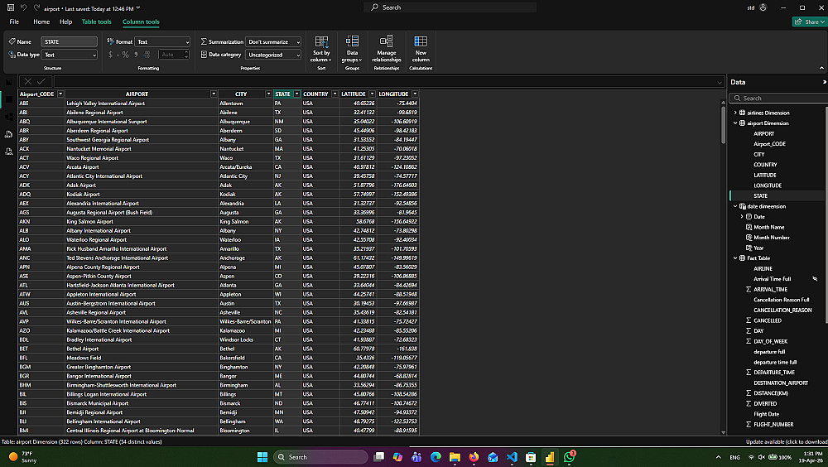Open Manage relationships dialog
Viewport: 828px width, 467px height.
tap(387, 49)
